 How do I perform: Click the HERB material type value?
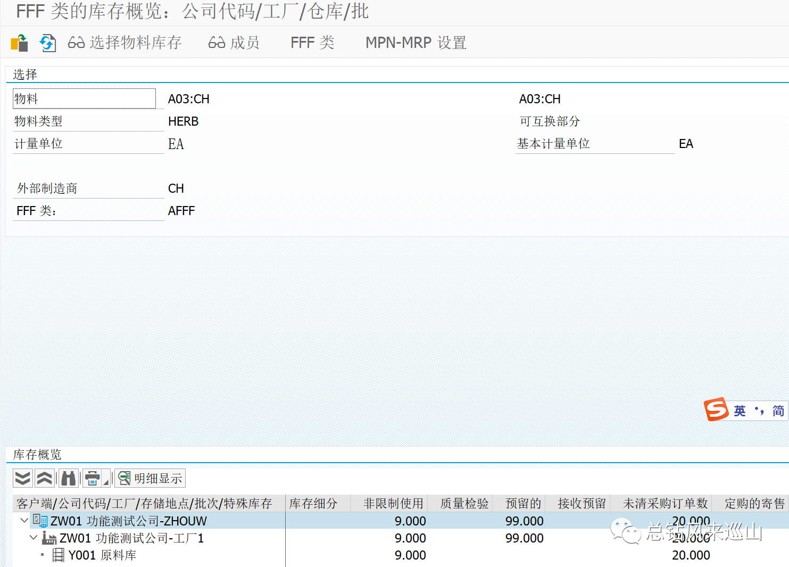point(183,121)
